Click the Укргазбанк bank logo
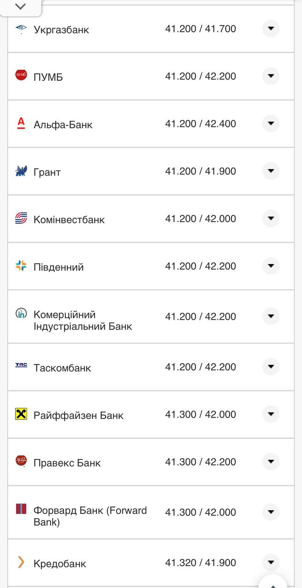Viewport: 302px width, 588px height. (20, 28)
